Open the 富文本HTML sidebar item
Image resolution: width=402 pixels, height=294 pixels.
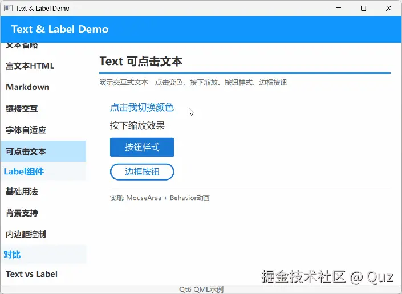(x=43, y=66)
